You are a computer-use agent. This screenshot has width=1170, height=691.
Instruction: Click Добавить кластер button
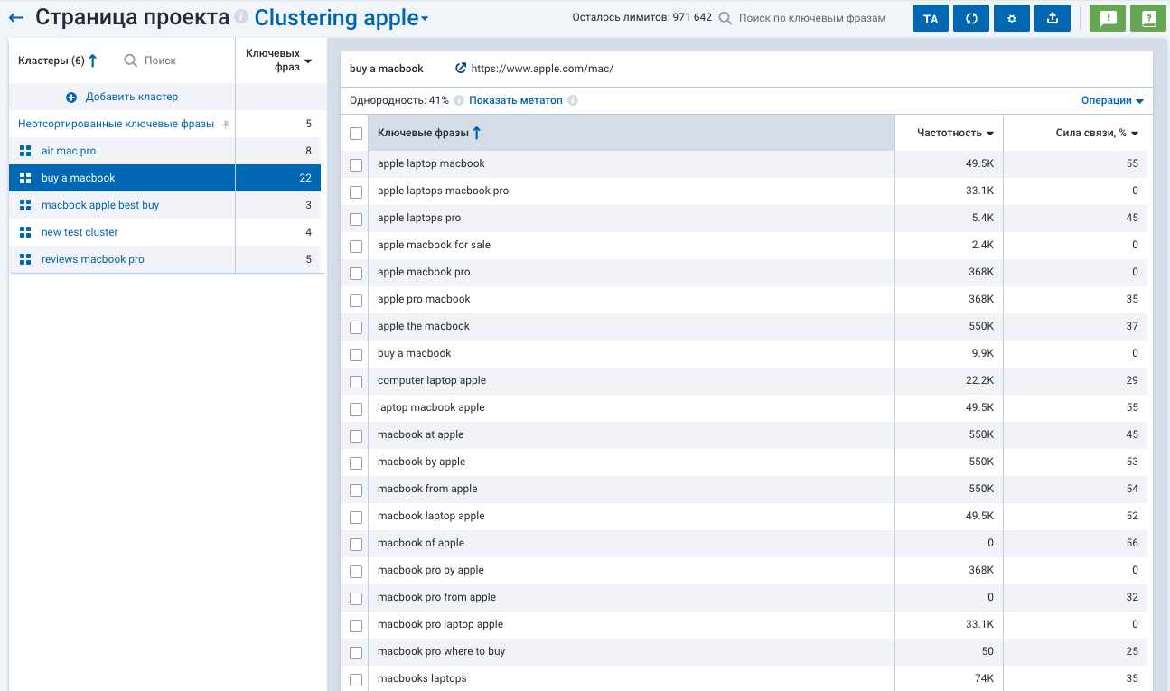point(122,97)
